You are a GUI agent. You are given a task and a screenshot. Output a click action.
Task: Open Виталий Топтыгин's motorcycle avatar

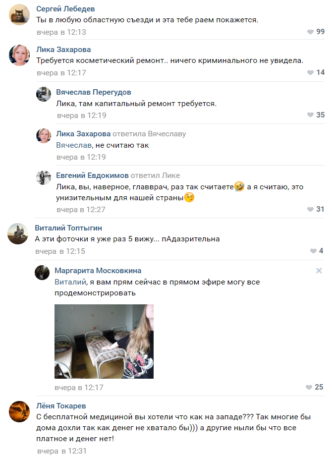(x=18, y=233)
